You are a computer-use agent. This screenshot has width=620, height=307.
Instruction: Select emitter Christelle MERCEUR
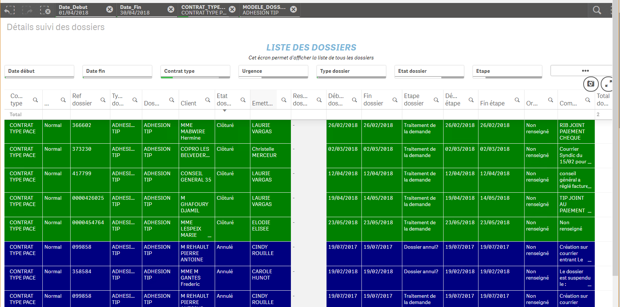(x=270, y=156)
